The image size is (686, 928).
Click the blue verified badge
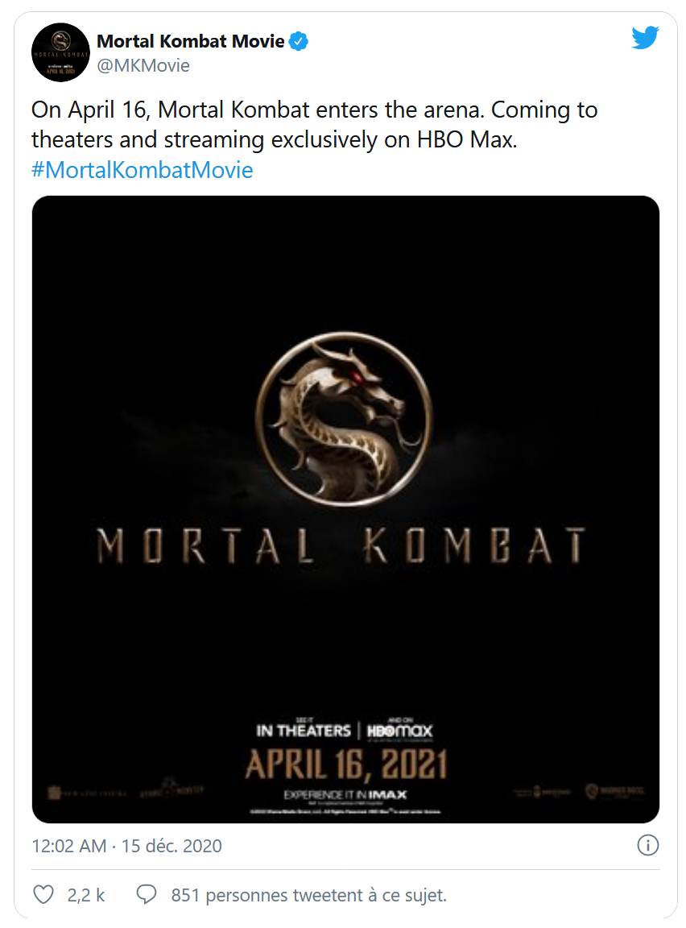point(299,41)
